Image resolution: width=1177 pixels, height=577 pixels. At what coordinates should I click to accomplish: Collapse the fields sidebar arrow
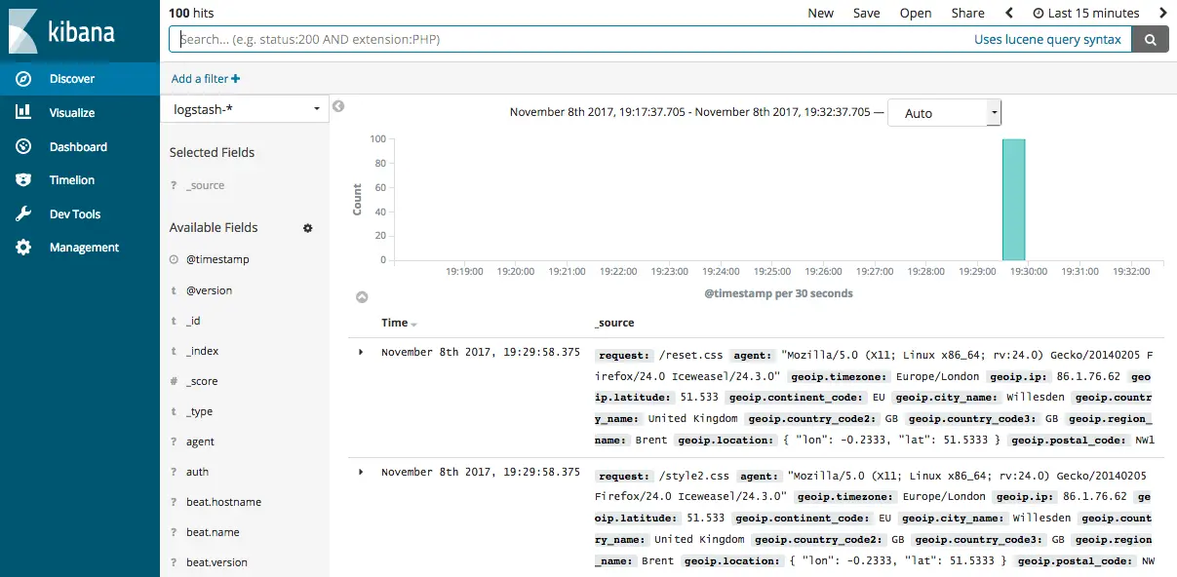coord(338,105)
